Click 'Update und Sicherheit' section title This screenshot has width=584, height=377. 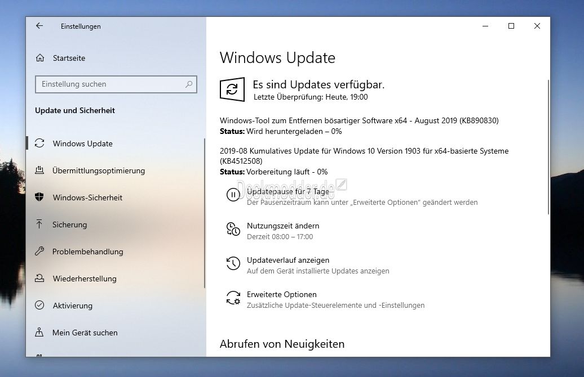coord(75,110)
